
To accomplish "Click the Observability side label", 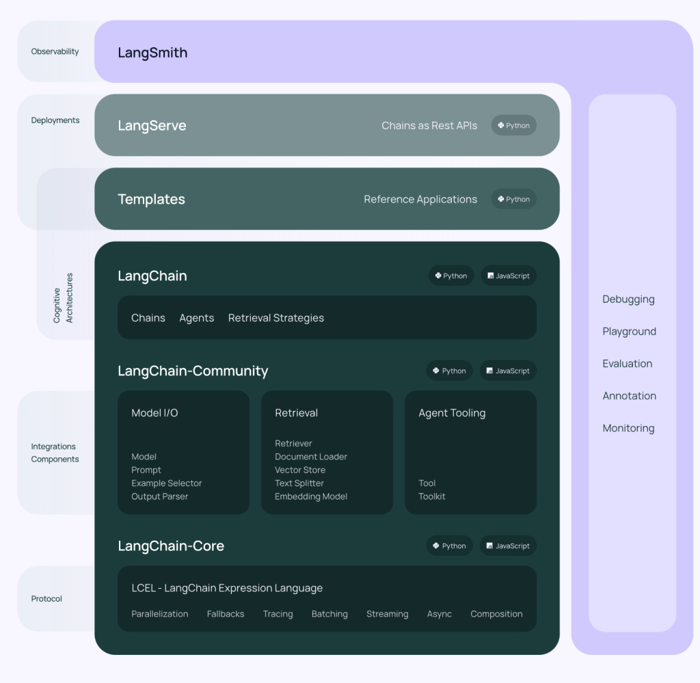I will (x=55, y=51).
